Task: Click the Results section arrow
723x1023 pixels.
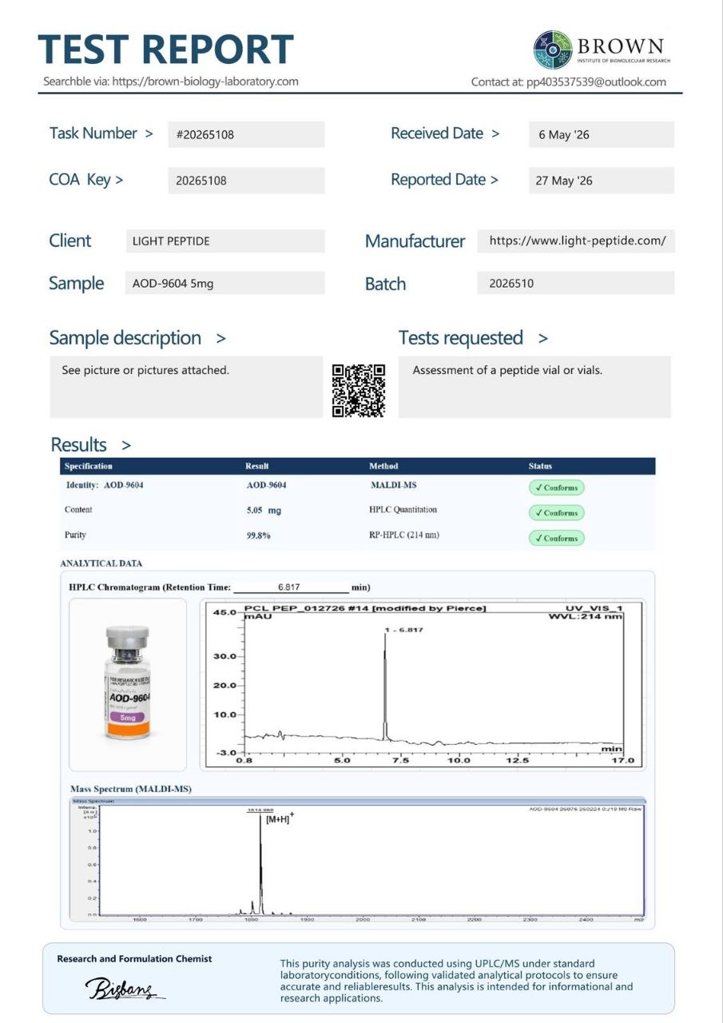Action: pos(126,446)
